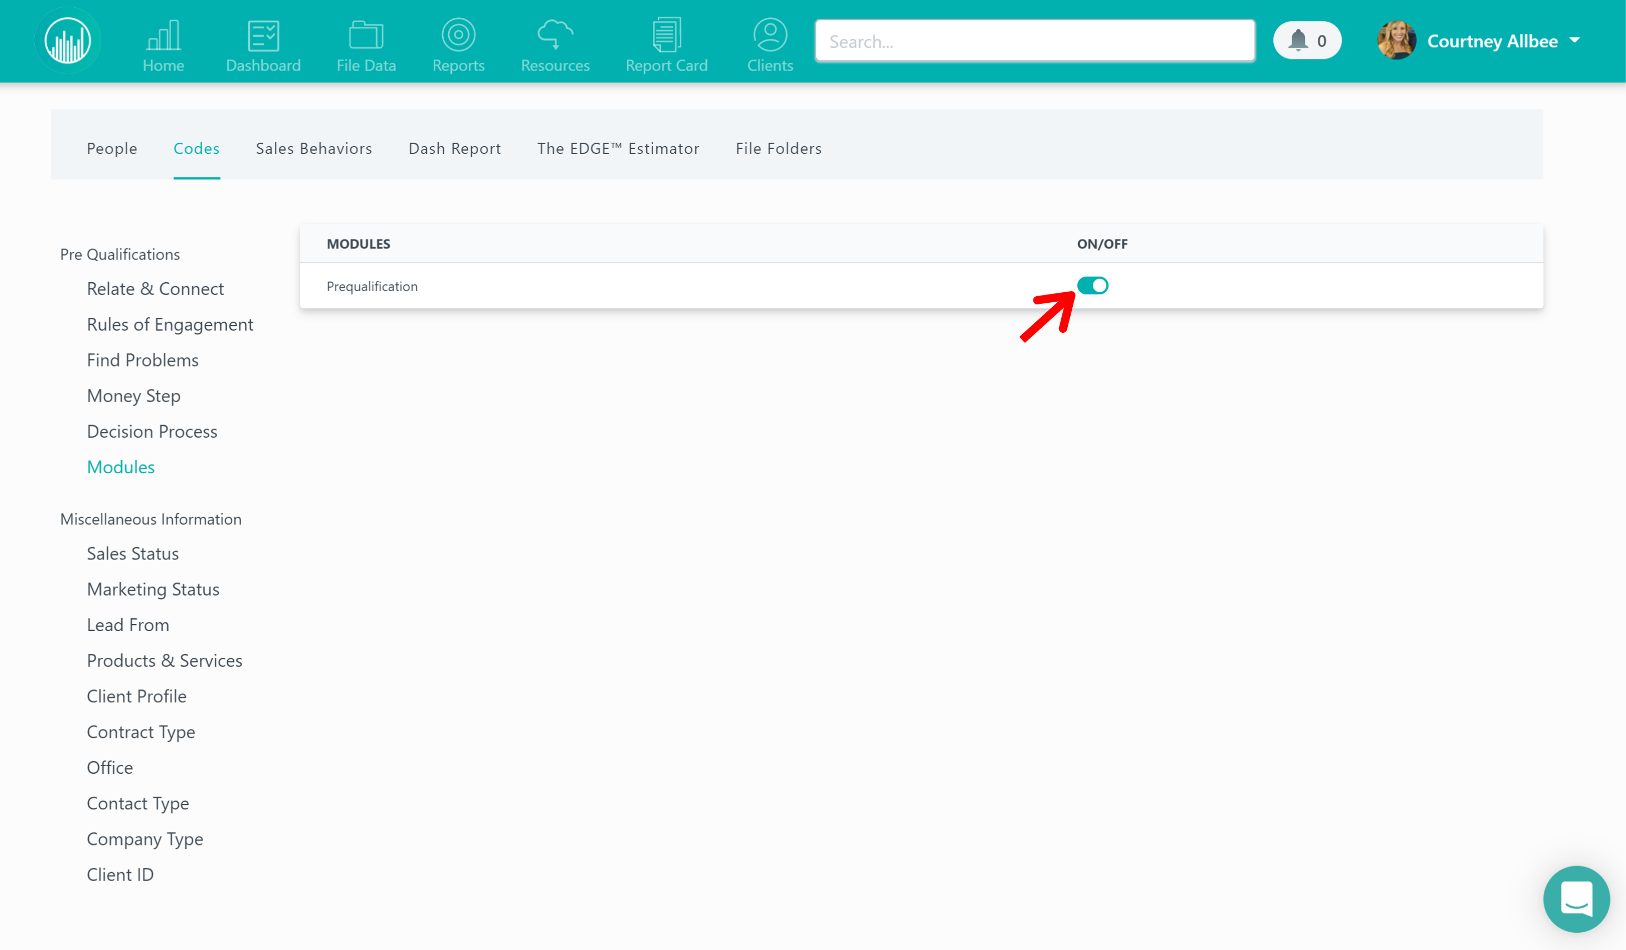Open Contract Type codes

pyautogui.click(x=140, y=732)
